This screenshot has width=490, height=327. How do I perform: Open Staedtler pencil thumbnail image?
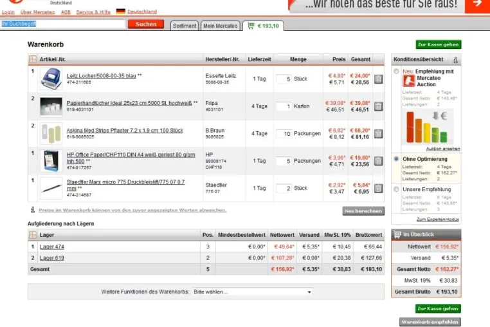pyautogui.click(x=51, y=188)
